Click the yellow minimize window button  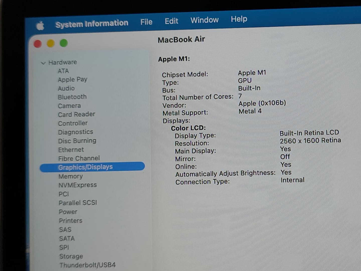tap(51, 43)
